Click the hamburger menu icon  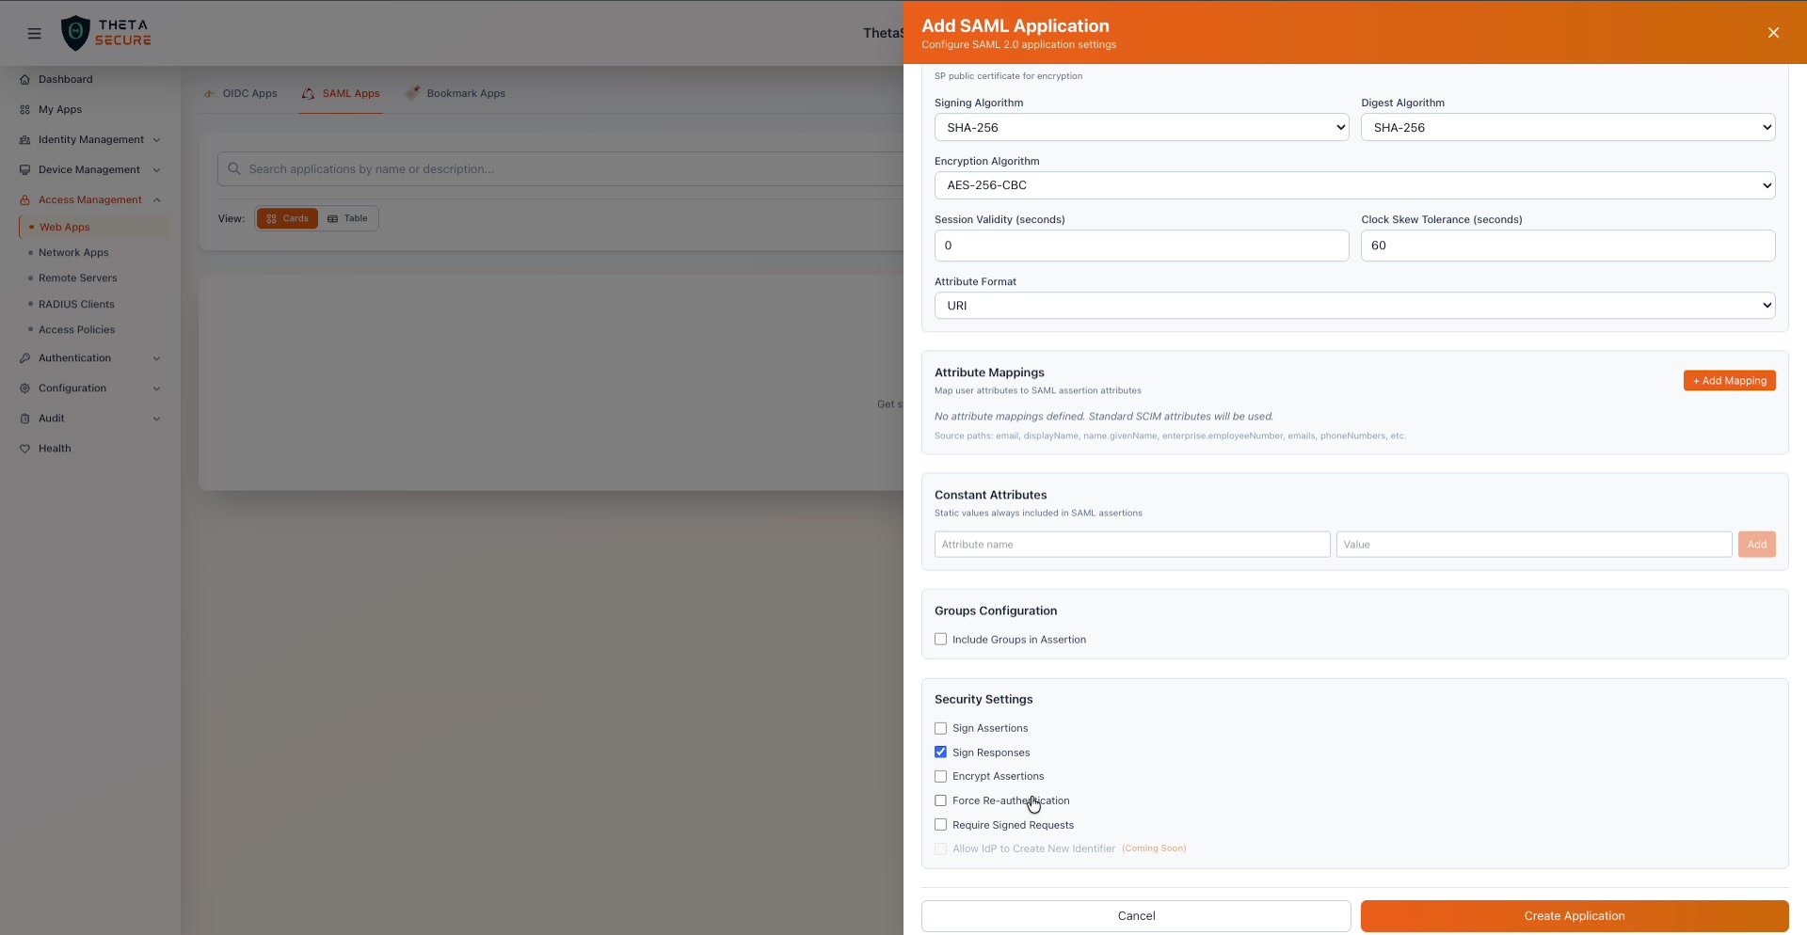tap(34, 33)
